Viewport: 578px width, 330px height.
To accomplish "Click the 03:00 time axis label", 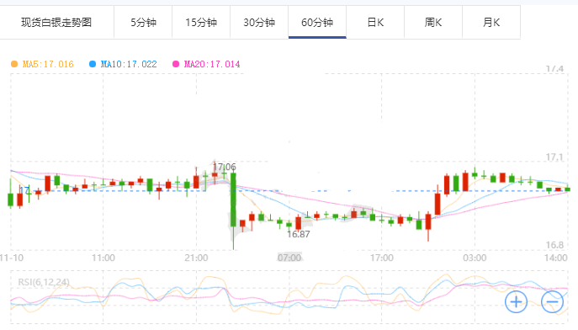I will [x=475, y=258].
